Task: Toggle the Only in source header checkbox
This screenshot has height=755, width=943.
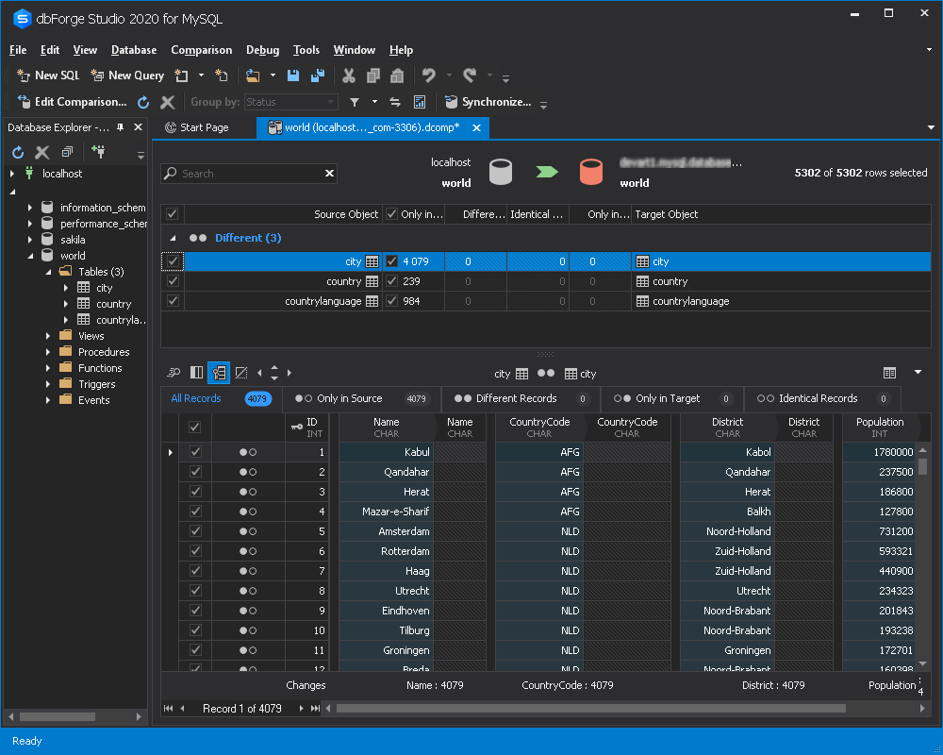Action: [x=391, y=213]
